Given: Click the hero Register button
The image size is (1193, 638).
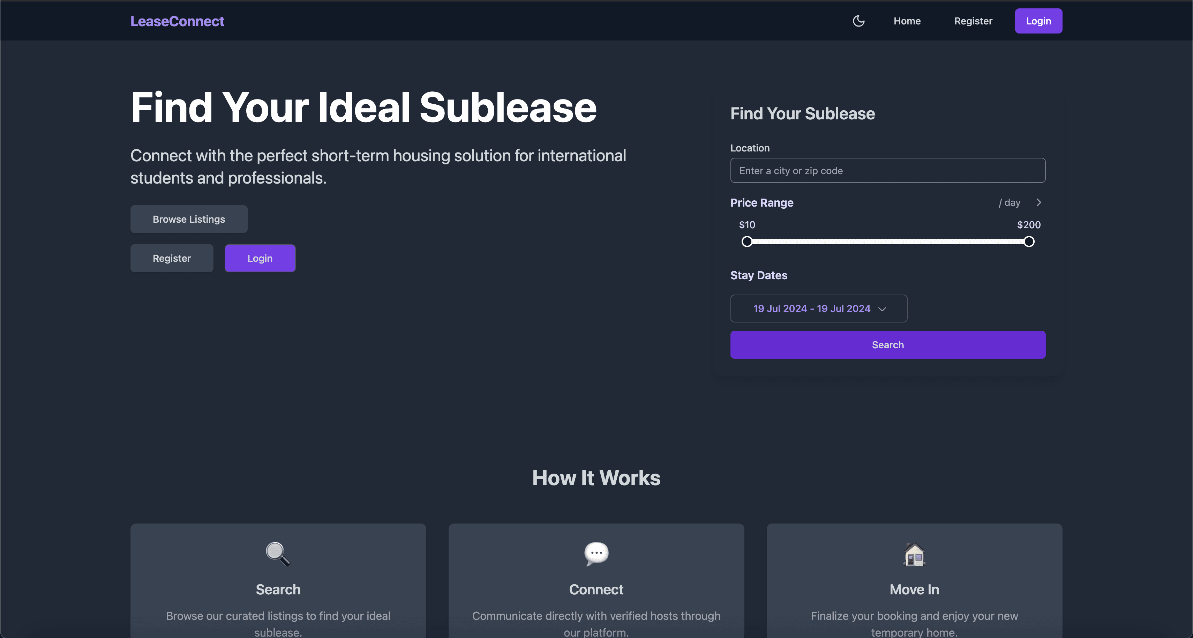Looking at the screenshot, I should (172, 258).
